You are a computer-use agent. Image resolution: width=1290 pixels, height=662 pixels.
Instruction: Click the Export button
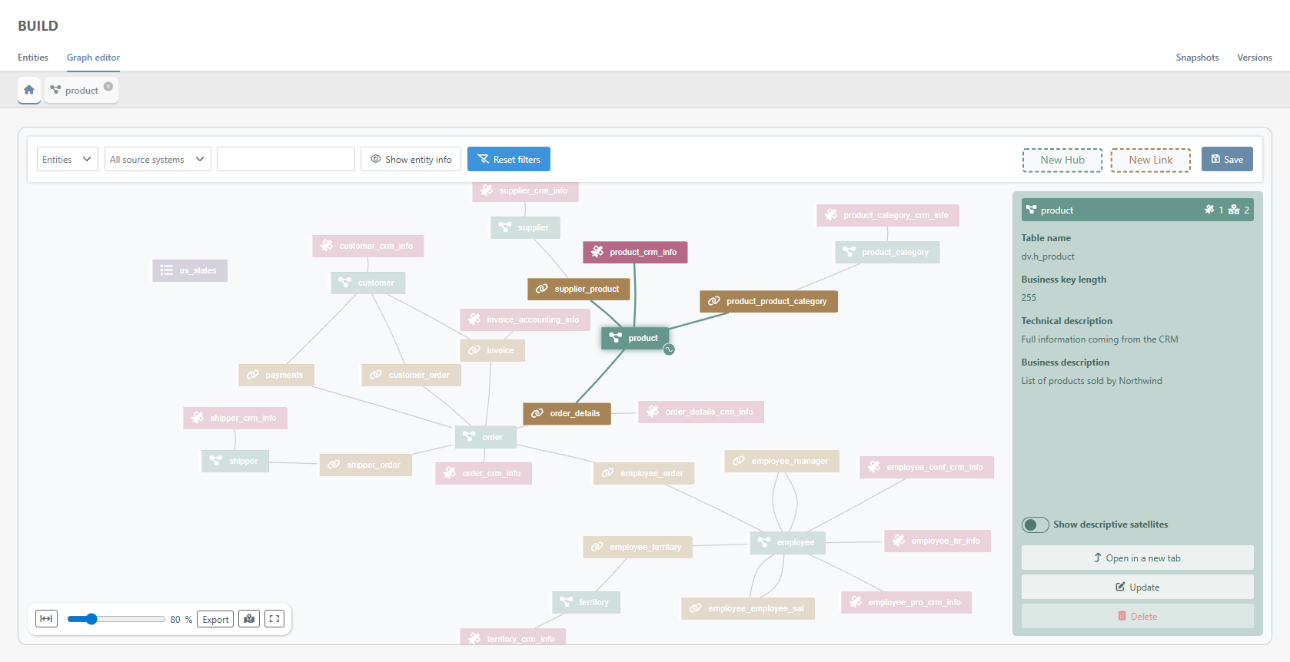[215, 619]
